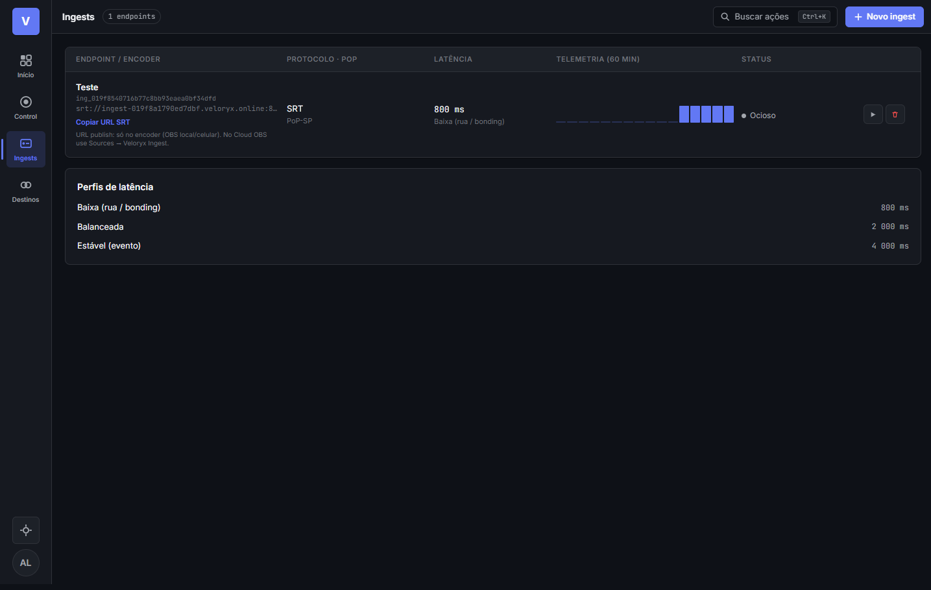
Task: Select the Balanceada latency profile
Action: [x=493, y=227]
